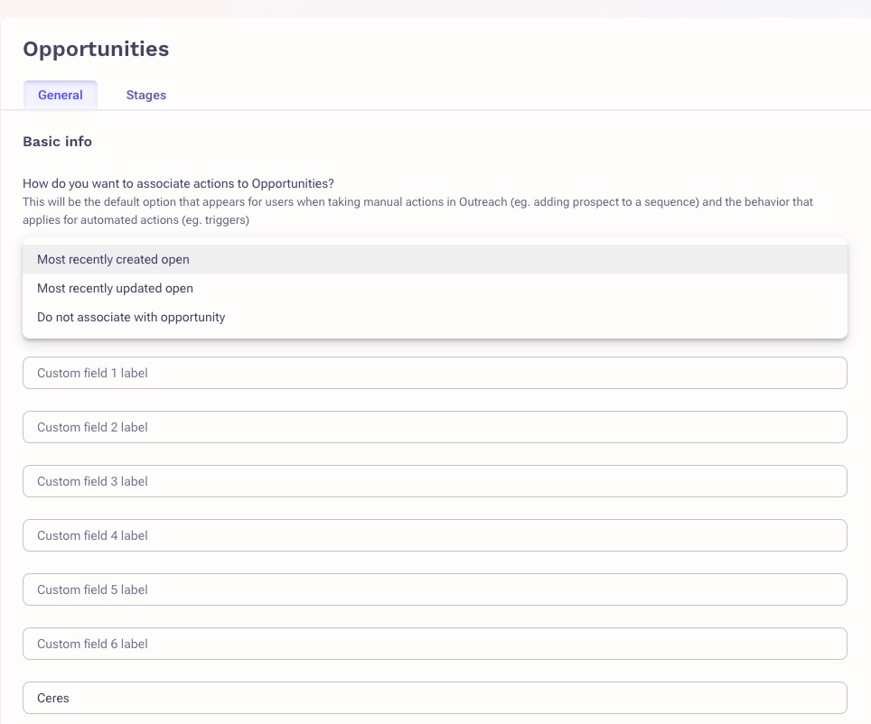Screen dimensions: 871x724
Task: Choose 'Most recently updated open' option
Action: [x=115, y=288]
